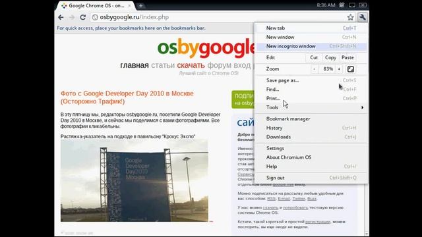Open the E-mail subscription link
The image size is (422, 237).
[x=284, y=199]
